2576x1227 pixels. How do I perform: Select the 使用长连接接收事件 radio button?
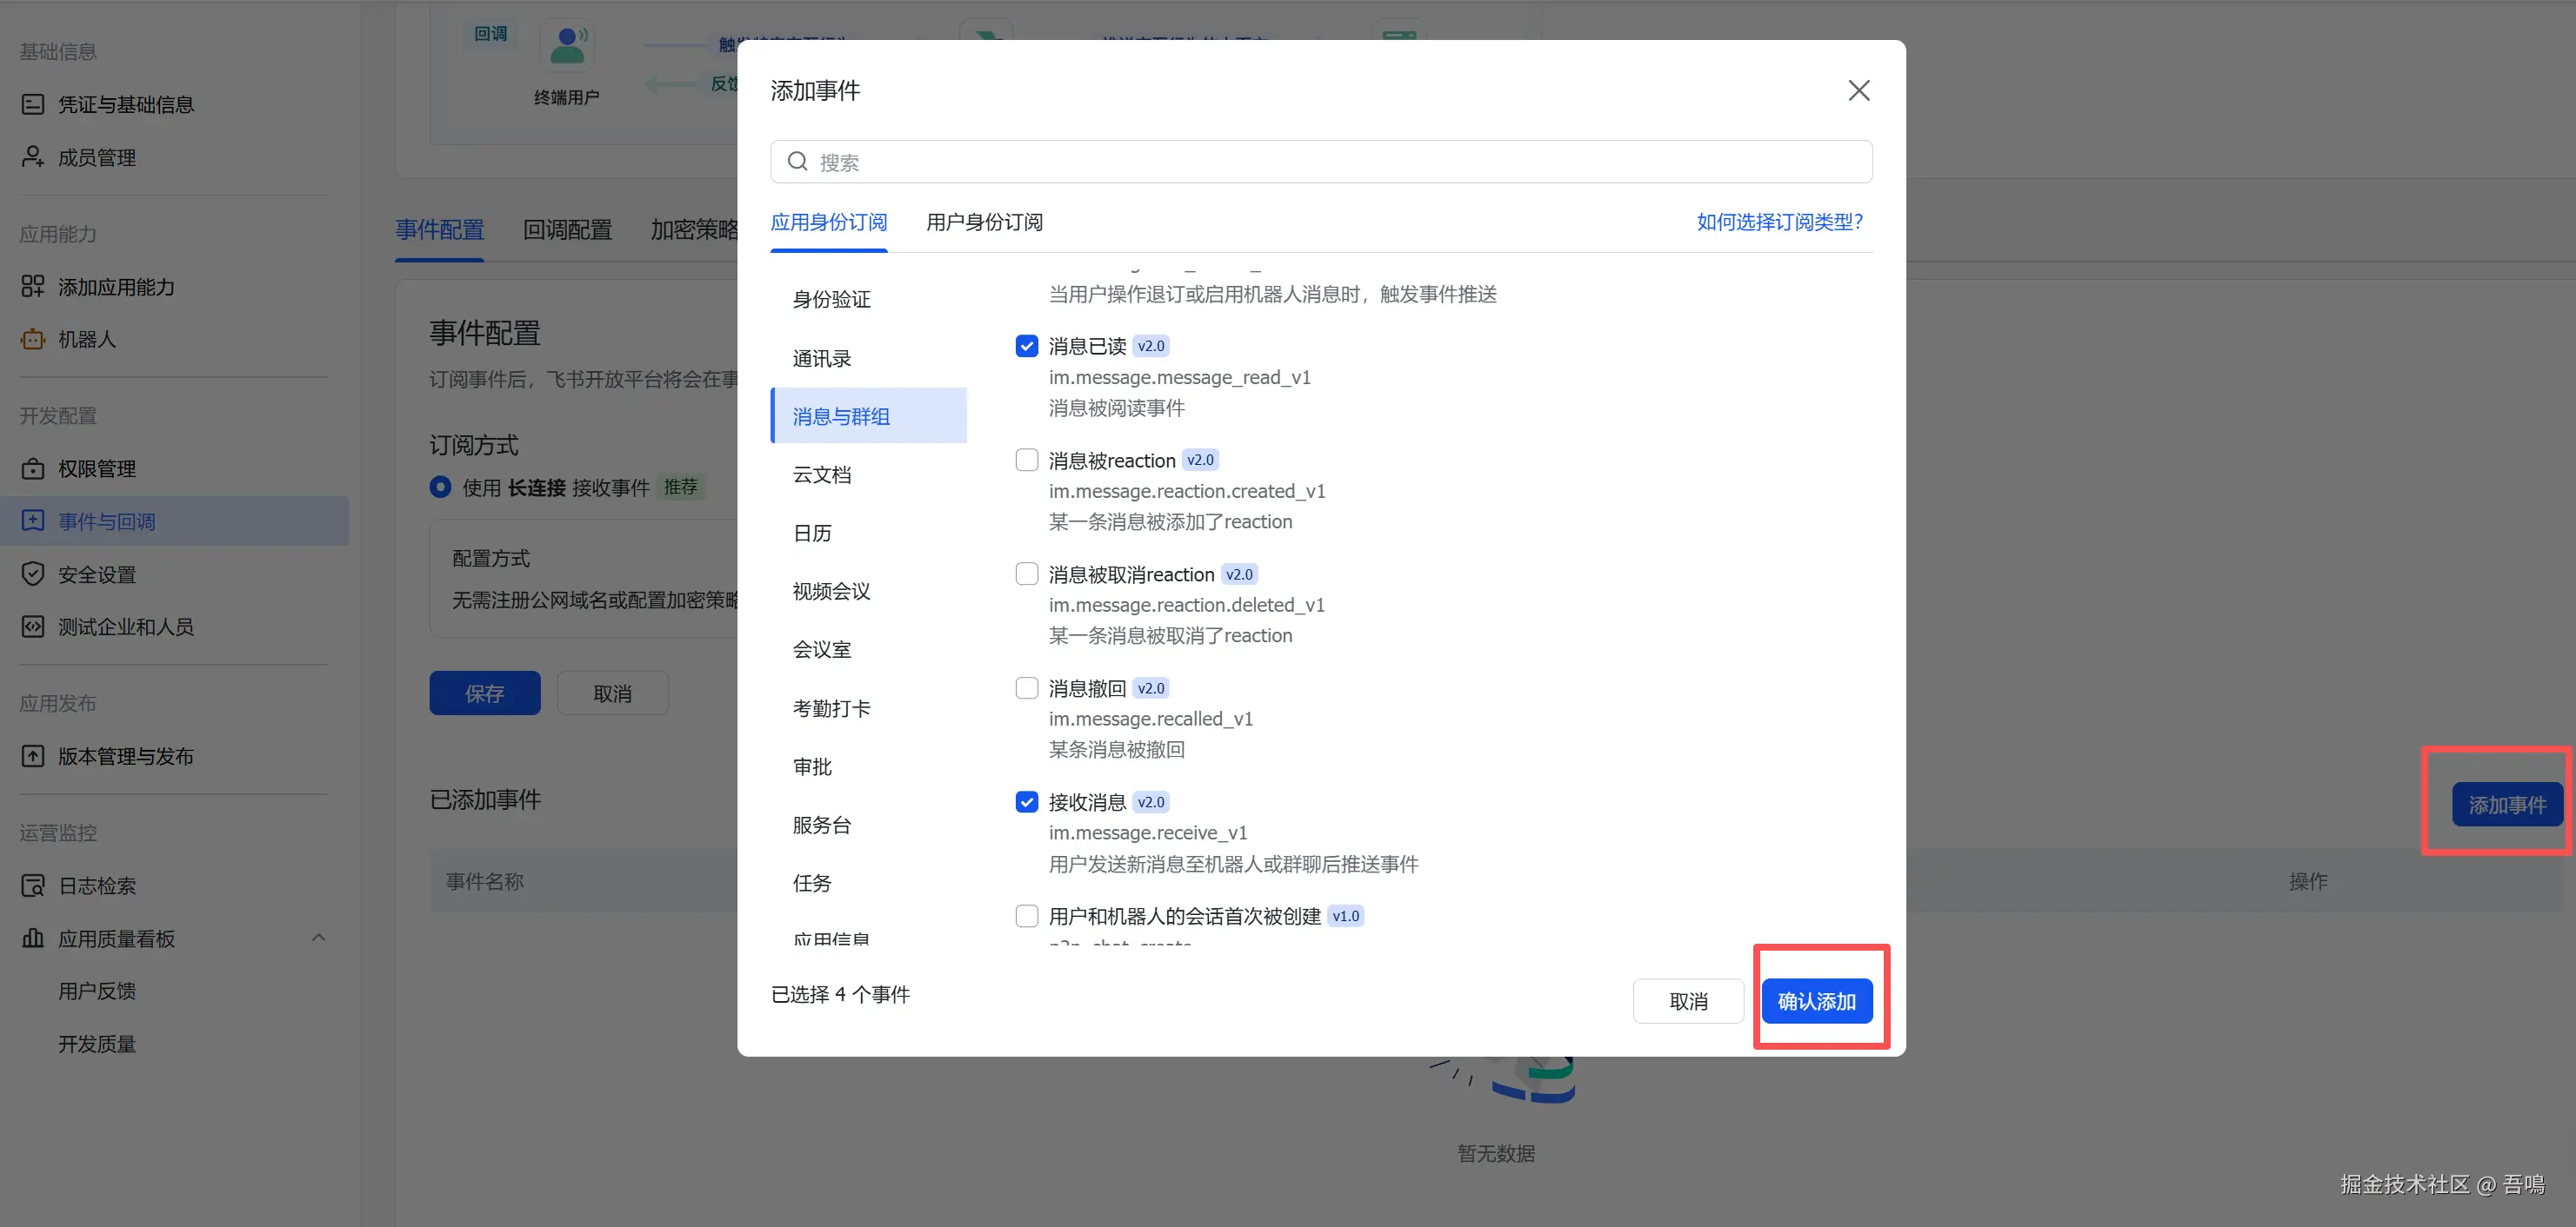(x=440, y=487)
